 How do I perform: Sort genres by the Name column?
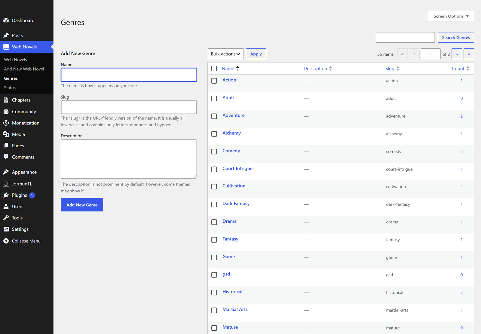pos(231,69)
